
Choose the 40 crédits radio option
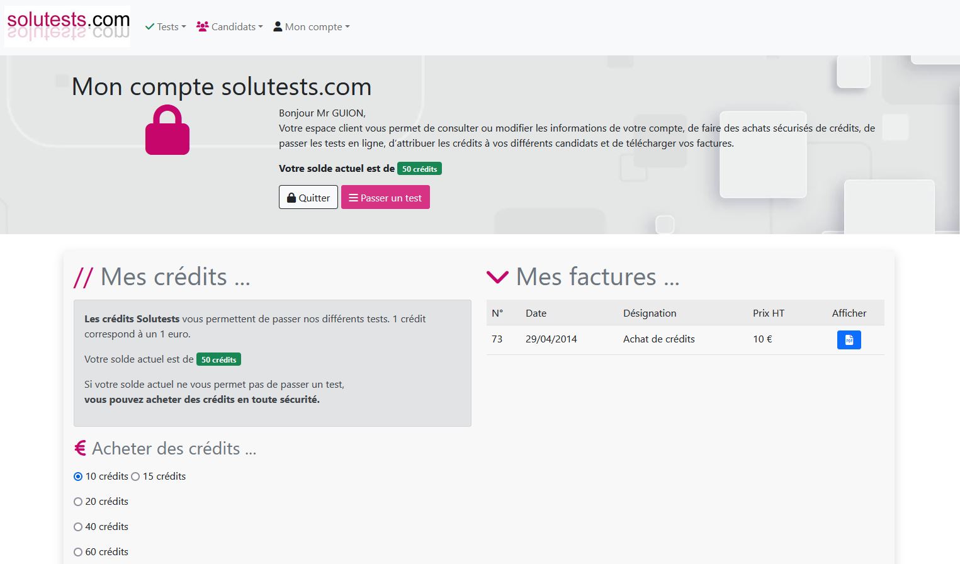coord(78,527)
